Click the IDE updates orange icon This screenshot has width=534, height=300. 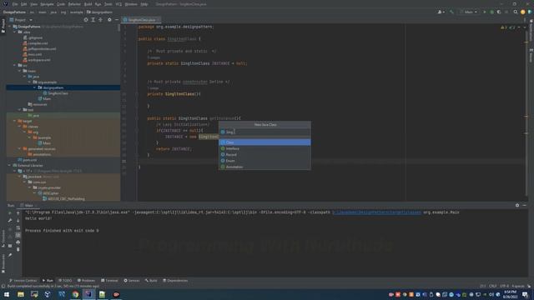coord(523,12)
